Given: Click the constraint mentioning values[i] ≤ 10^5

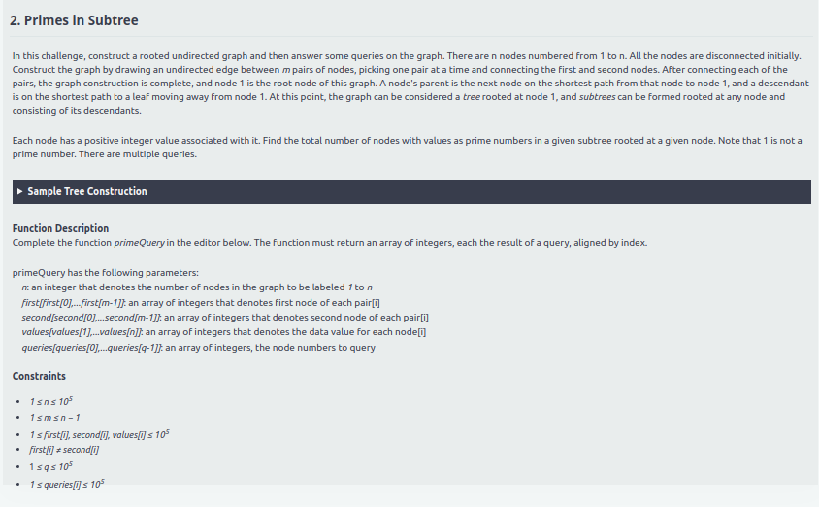Looking at the screenshot, I should tap(101, 433).
